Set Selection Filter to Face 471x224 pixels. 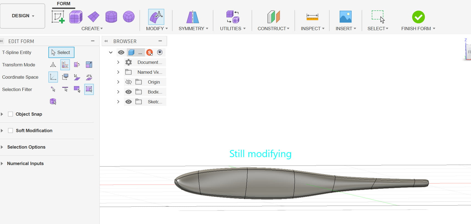pos(77,89)
